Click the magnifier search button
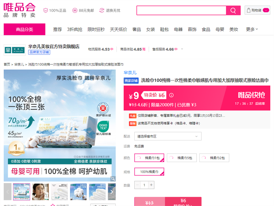This screenshot has width=274, height=206. coord(233,11)
